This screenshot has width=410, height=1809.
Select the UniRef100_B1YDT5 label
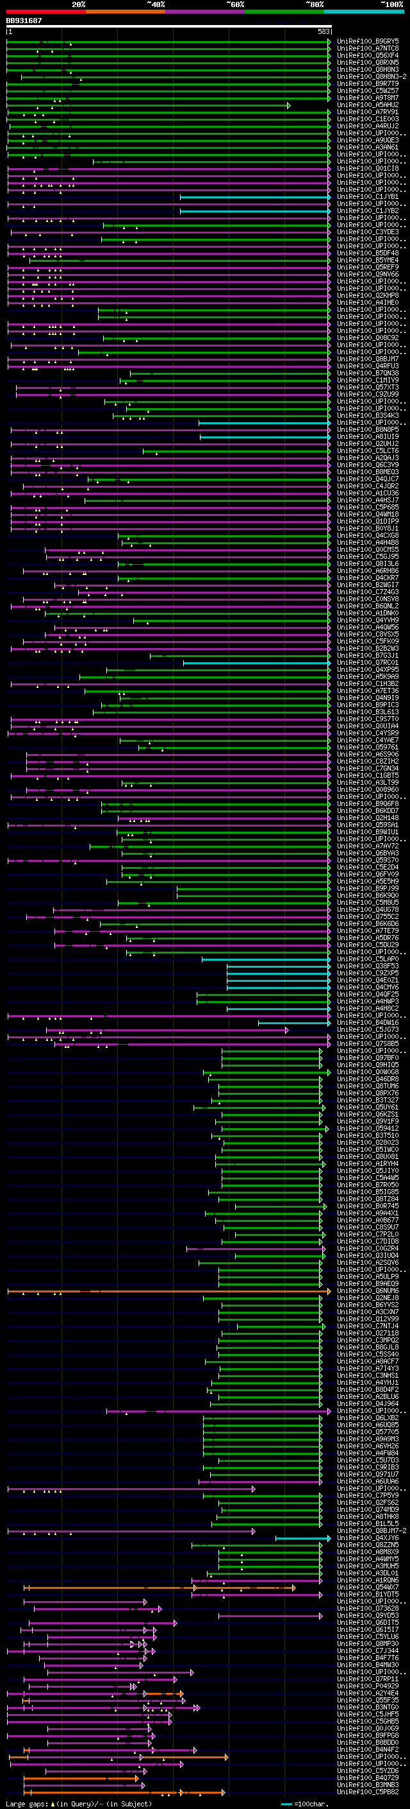coord(368,1595)
